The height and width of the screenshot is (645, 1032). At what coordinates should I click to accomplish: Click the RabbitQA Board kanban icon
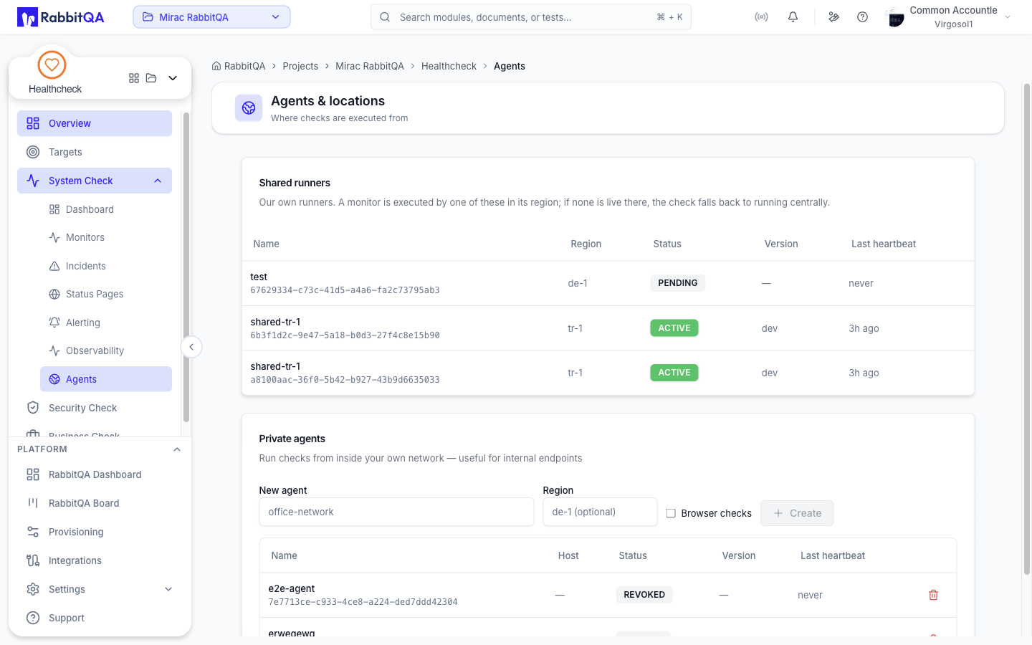(x=33, y=503)
